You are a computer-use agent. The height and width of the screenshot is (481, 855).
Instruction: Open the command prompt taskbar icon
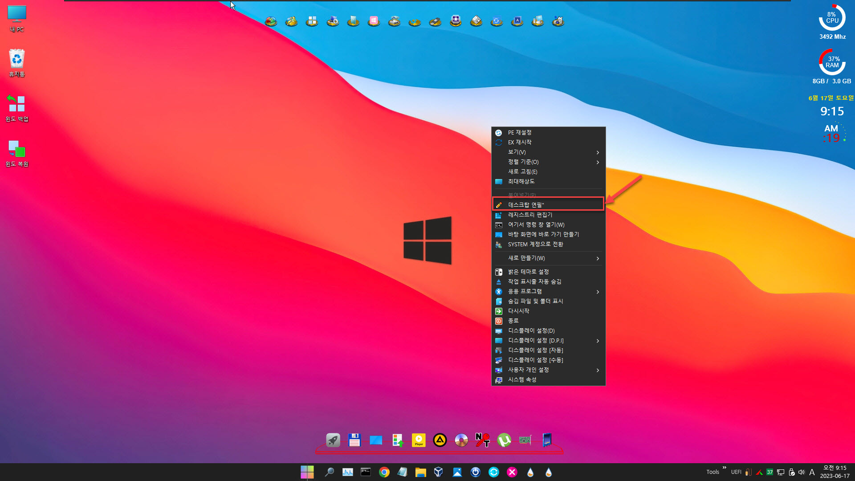pos(366,472)
